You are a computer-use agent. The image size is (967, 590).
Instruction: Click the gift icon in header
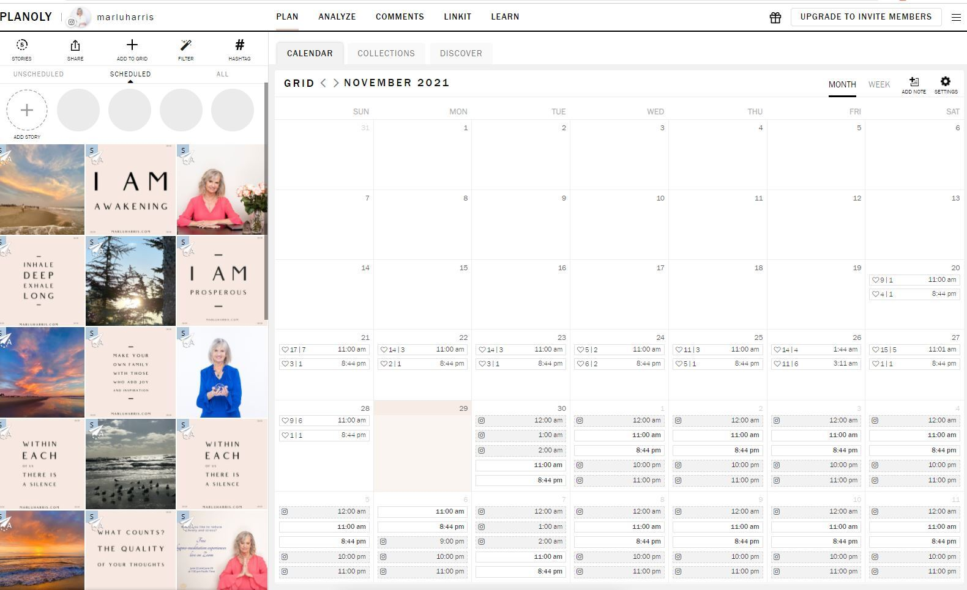[x=775, y=18]
